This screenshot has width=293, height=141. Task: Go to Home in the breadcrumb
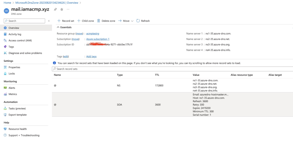point(7,3)
